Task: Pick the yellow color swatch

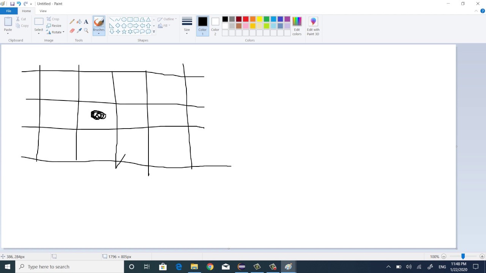Action: click(260, 19)
